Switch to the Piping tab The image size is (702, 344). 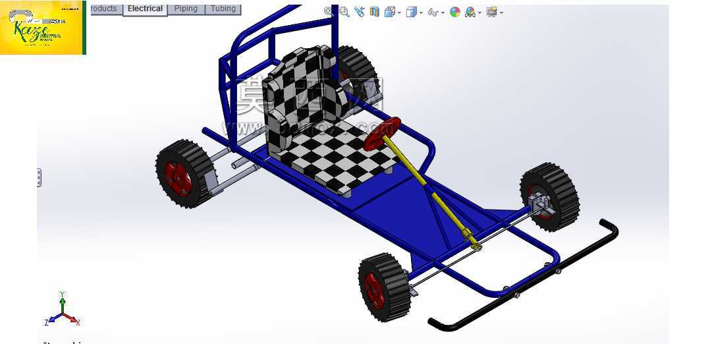pos(186,9)
